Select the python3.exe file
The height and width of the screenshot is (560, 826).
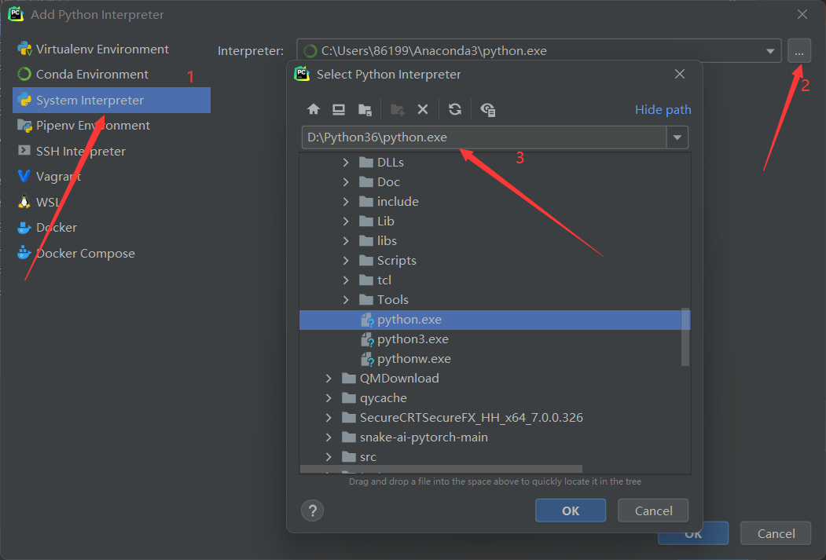pyautogui.click(x=494, y=339)
